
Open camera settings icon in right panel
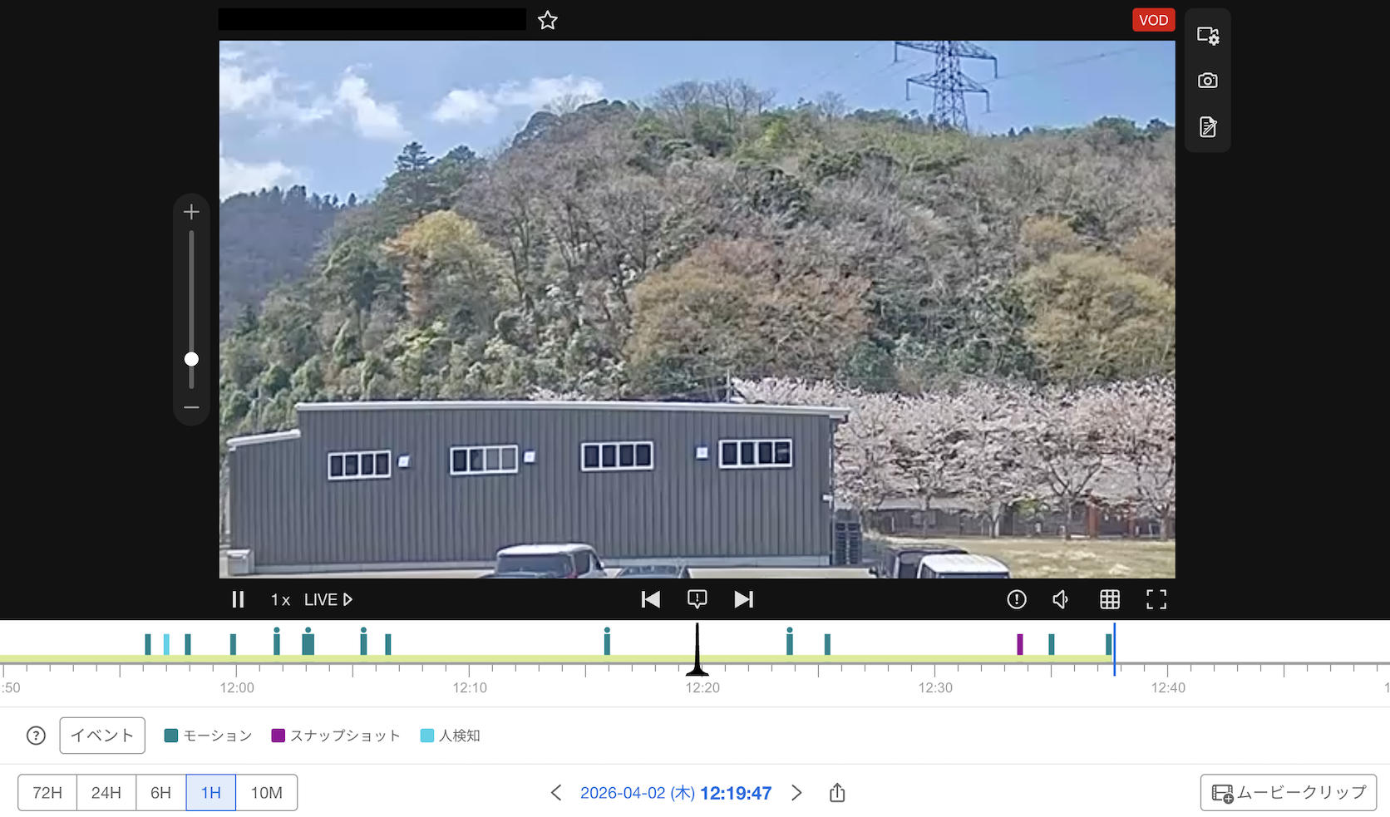(1207, 36)
